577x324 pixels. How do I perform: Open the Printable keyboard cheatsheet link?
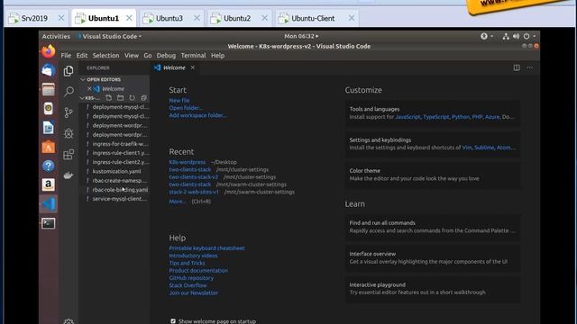206,248
